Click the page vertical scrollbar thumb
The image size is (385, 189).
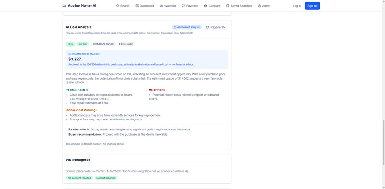(384, 142)
